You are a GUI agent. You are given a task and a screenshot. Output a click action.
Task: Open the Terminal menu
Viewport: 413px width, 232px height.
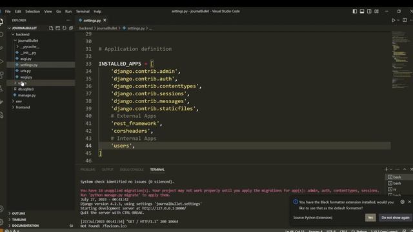[x=83, y=12]
